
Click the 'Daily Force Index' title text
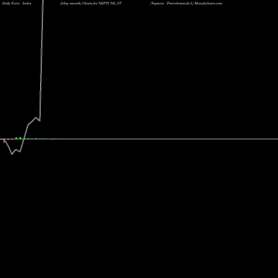pyautogui.click(x=17, y=3)
